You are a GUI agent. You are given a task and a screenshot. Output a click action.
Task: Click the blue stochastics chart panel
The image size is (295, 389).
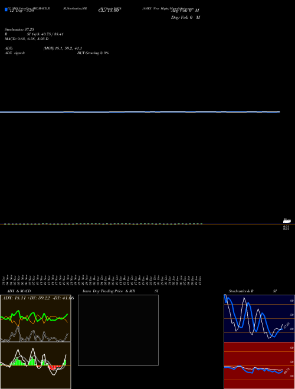[x=259, y=318]
